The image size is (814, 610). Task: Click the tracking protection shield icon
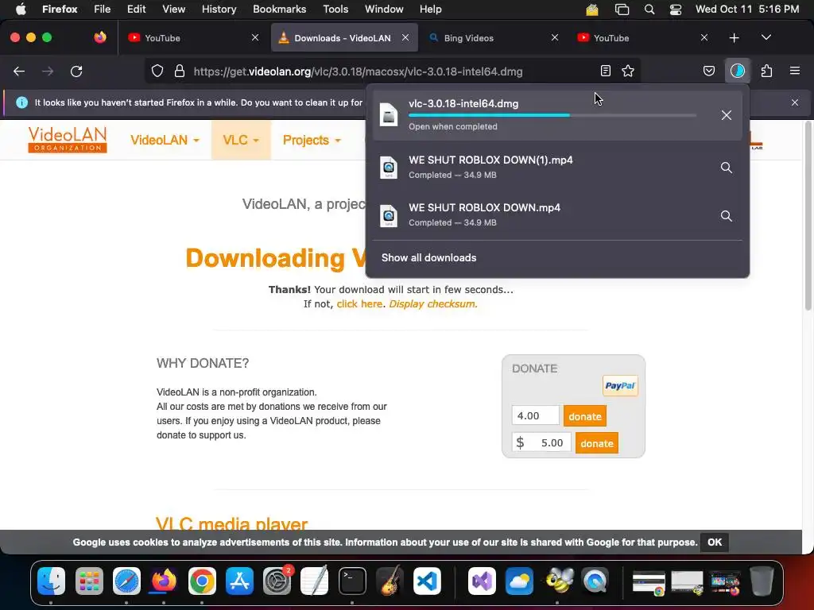[x=157, y=71]
